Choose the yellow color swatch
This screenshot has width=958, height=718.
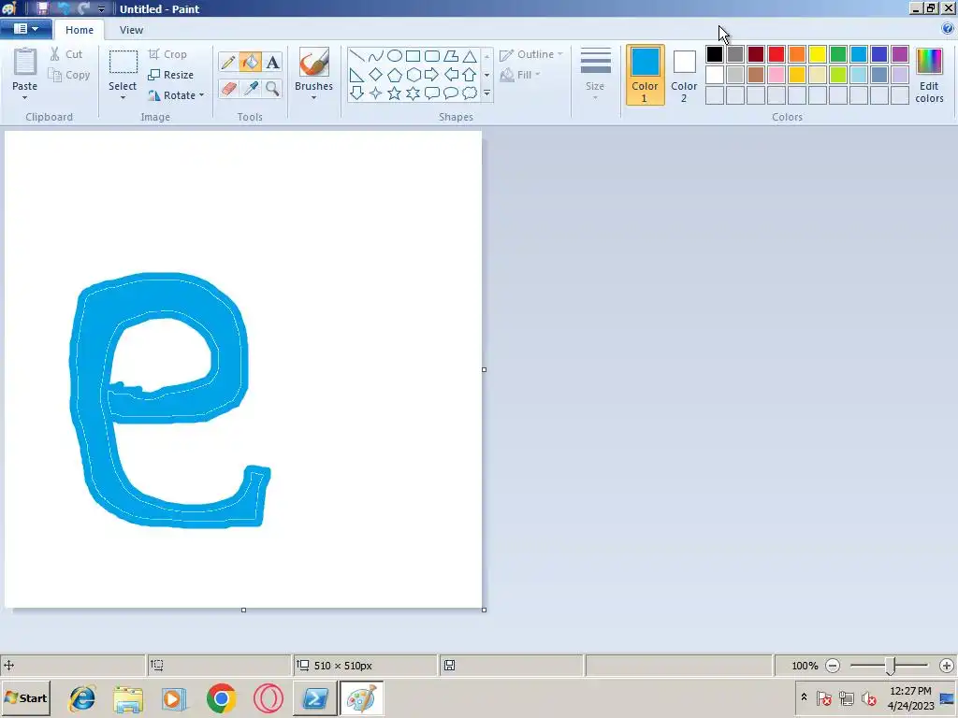(x=818, y=54)
